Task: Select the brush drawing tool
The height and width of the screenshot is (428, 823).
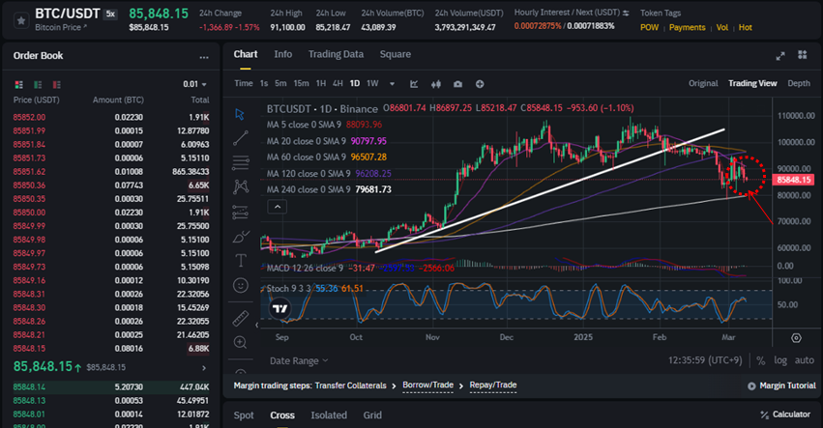Action: tap(241, 237)
